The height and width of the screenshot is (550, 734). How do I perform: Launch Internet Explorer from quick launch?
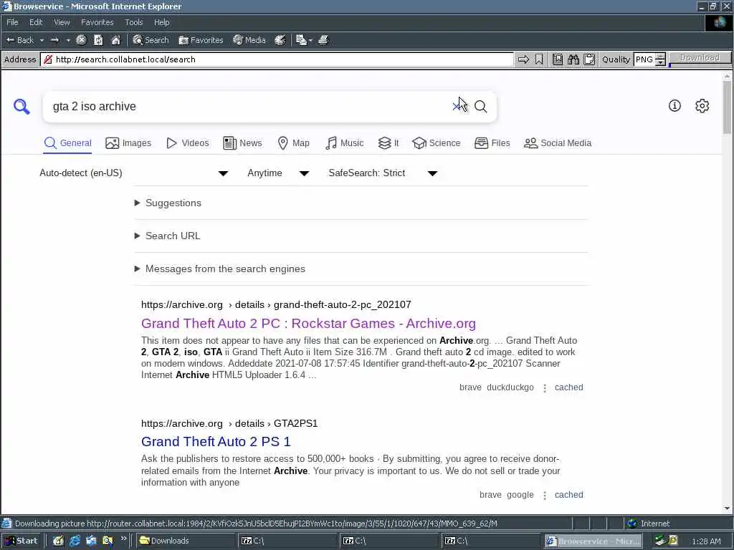tap(75, 541)
